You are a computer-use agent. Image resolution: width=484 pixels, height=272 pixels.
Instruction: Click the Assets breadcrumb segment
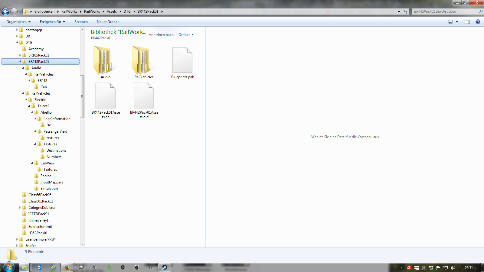tap(112, 11)
